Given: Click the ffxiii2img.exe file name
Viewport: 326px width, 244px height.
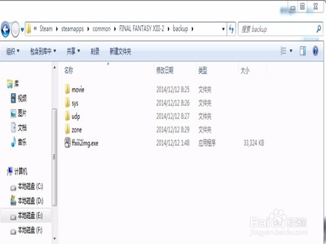Looking at the screenshot, I should pyautogui.click(x=85, y=143).
